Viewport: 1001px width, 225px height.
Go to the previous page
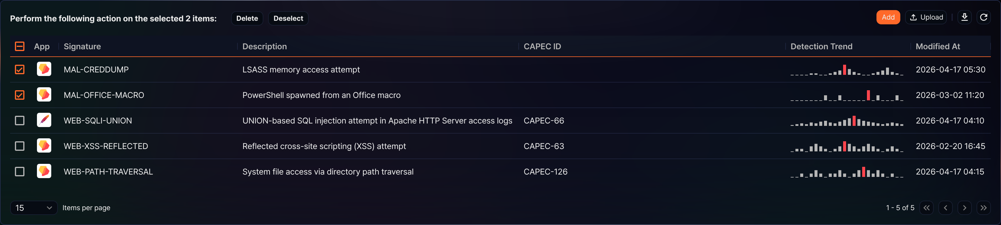pyautogui.click(x=945, y=208)
